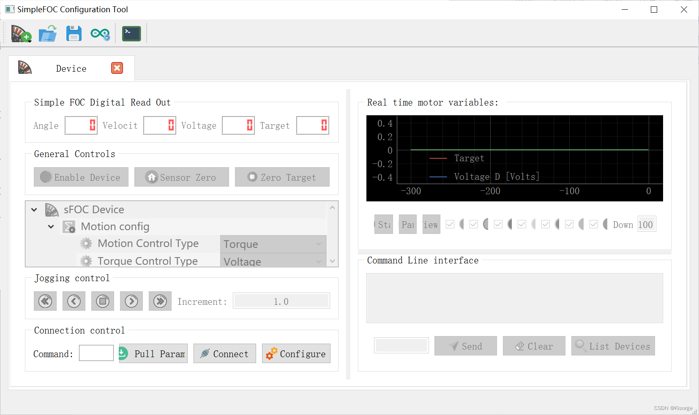This screenshot has width=699, height=415.
Task: Collapse the Motion config tree node
Action: (51, 227)
